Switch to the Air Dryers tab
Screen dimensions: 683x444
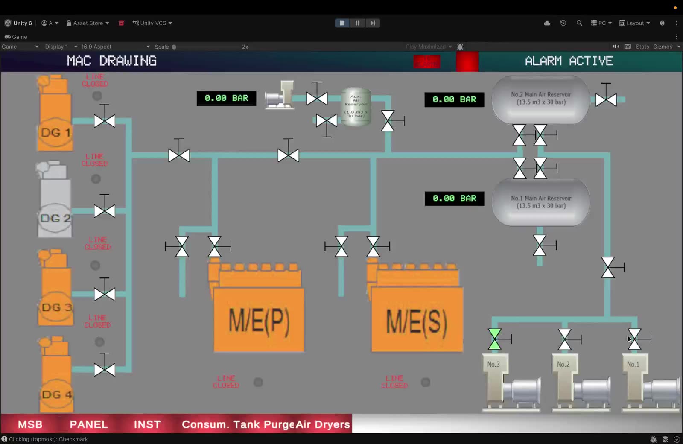pyautogui.click(x=323, y=424)
